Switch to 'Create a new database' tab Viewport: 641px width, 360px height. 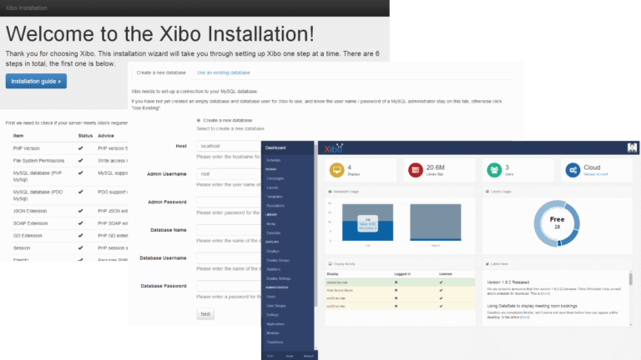point(161,72)
